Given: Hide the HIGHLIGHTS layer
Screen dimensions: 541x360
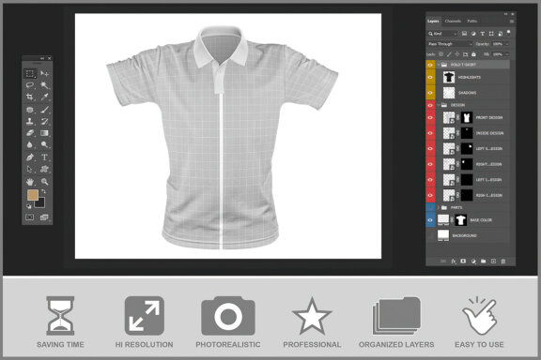Looking at the screenshot, I should coord(430,77).
